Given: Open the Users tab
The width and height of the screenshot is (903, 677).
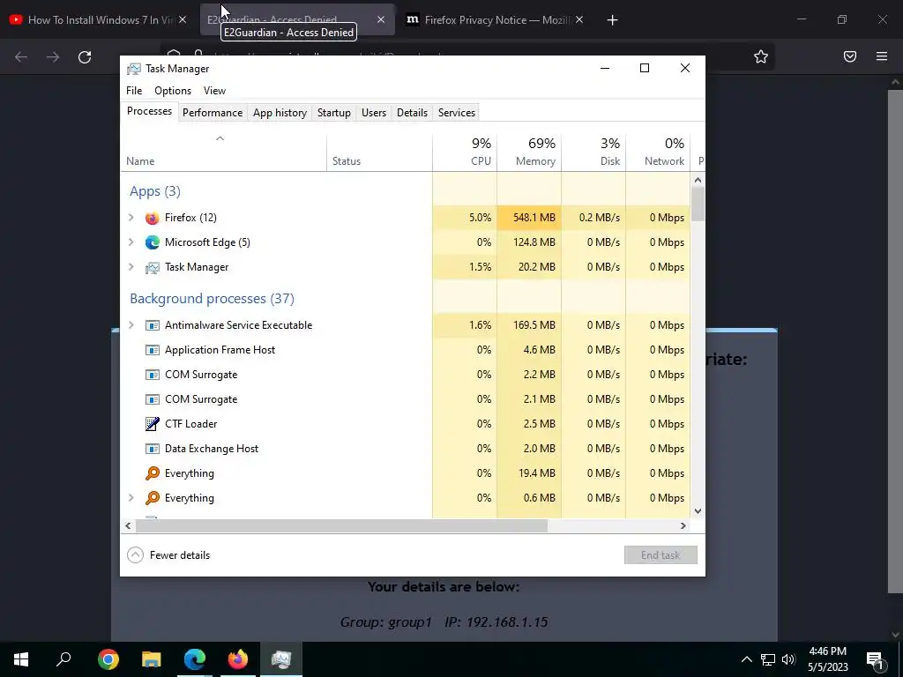Looking at the screenshot, I should coord(374,113).
